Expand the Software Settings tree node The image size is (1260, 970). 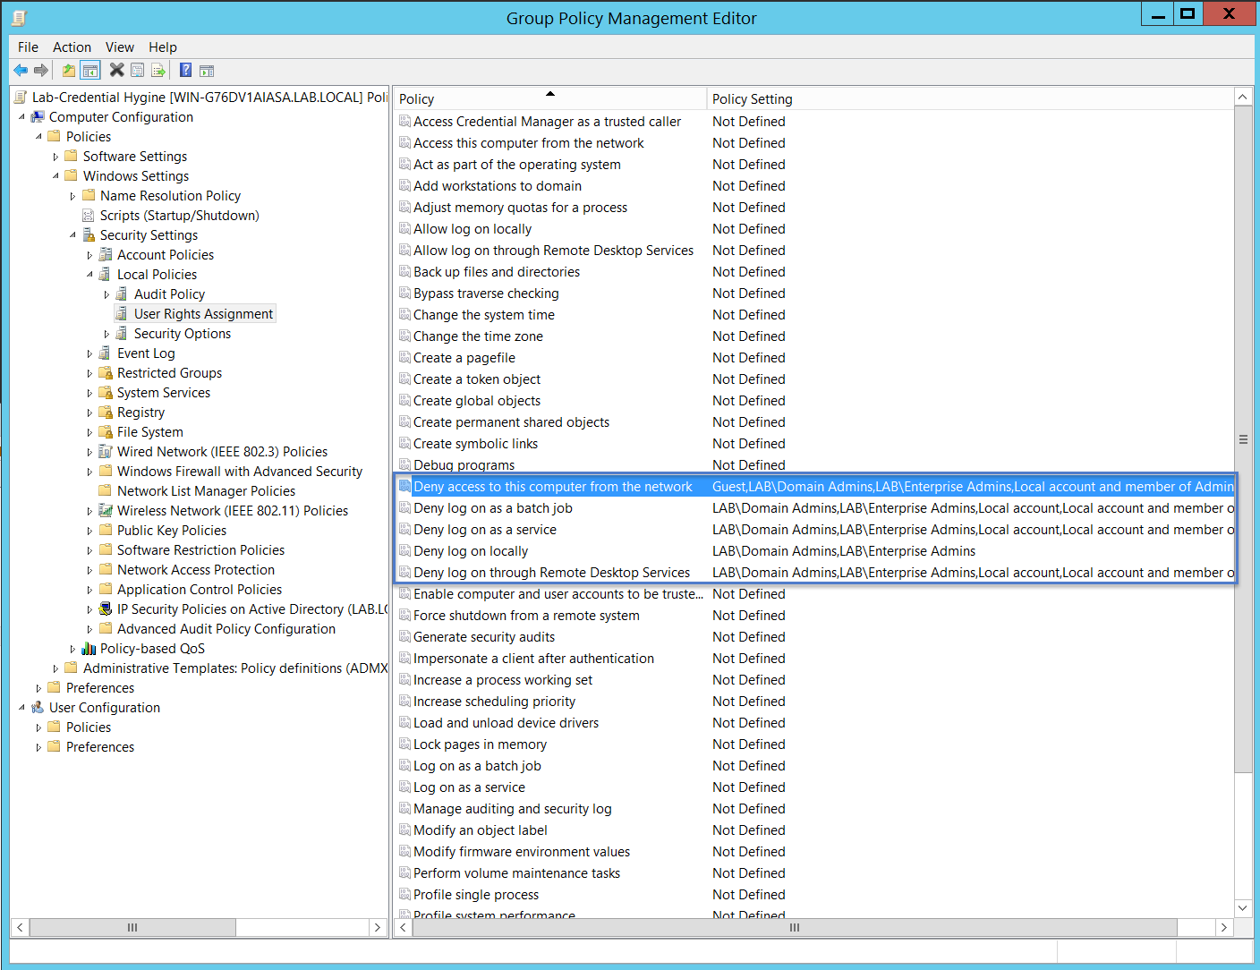(x=55, y=157)
